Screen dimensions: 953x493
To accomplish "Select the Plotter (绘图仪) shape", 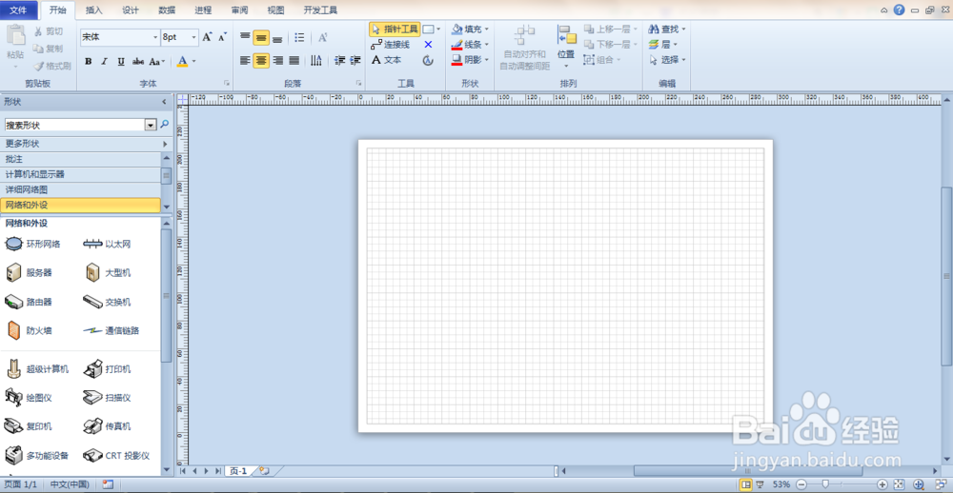I will (30, 398).
